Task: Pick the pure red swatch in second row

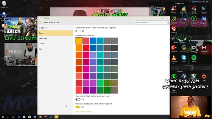Action: coord(86,48)
